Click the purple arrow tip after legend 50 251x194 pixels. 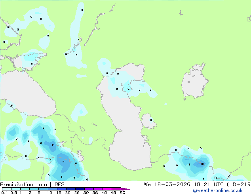click(125, 189)
